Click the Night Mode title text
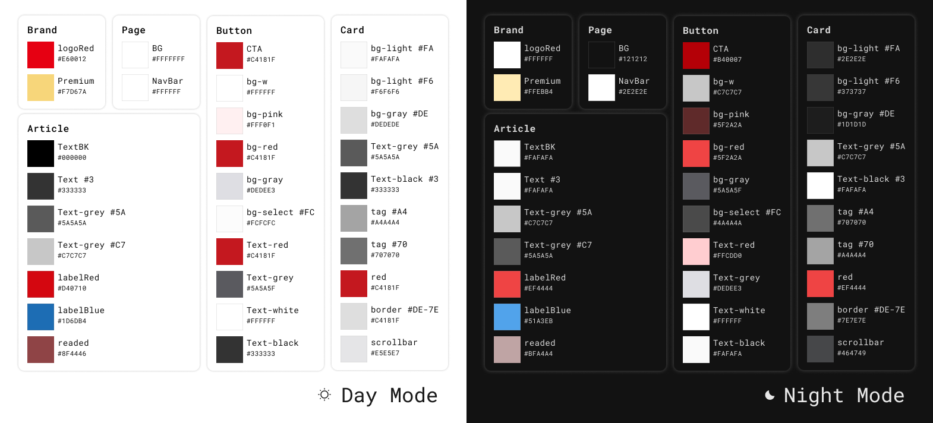The image size is (933, 423). pos(844,395)
